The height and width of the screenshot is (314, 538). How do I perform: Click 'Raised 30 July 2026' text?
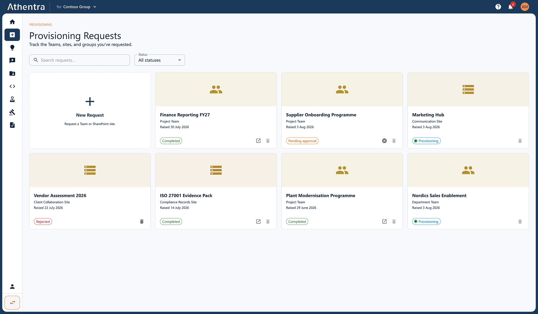pos(174,127)
